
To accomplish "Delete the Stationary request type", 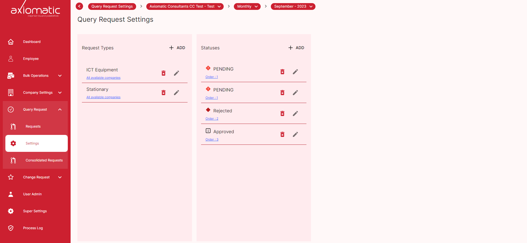I will coord(164,93).
